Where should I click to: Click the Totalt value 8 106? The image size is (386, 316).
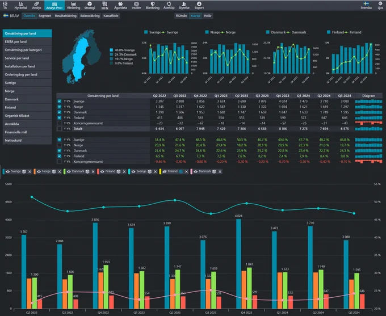point(283,129)
